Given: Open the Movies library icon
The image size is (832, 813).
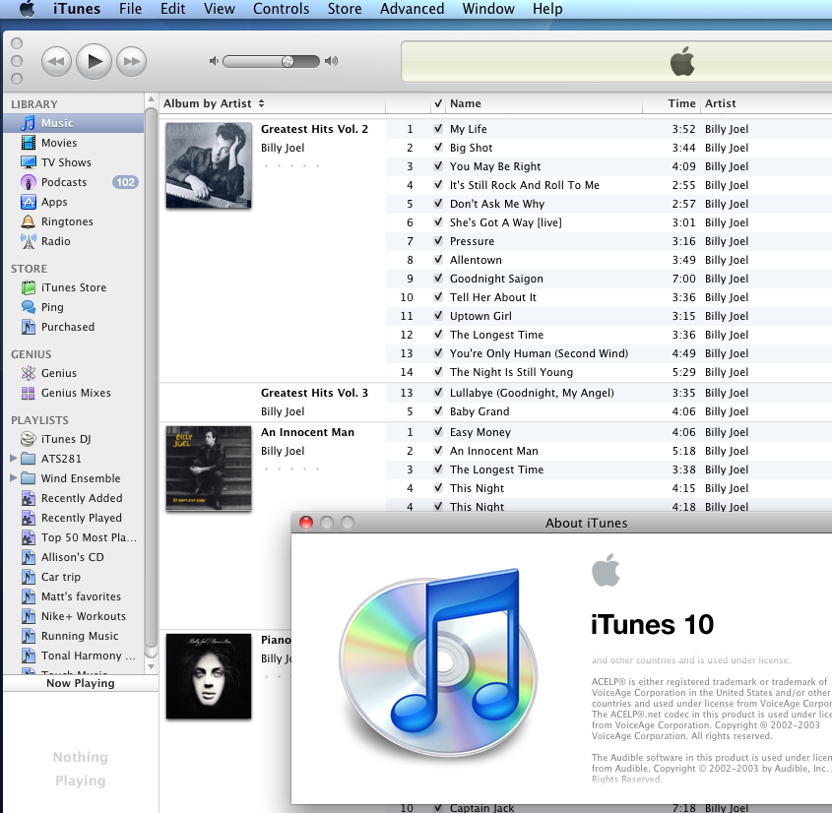Looking at the screenshot, I should (29, 143).
